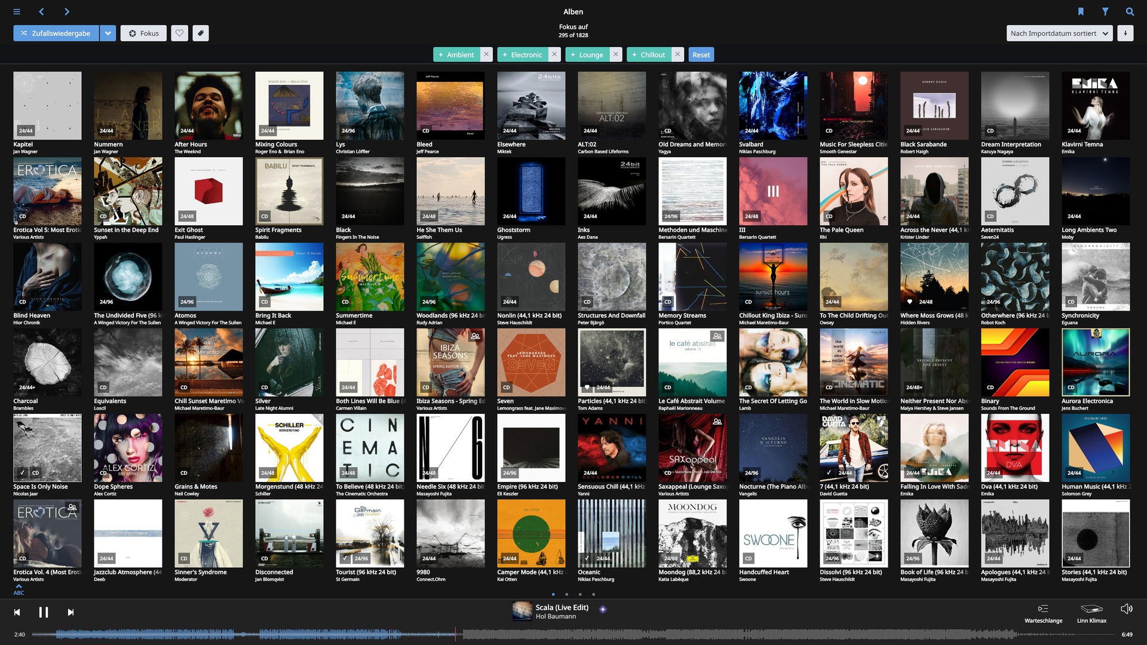Navigate back with the left arrow
Screen dimensions: 1147x645
(41, 11)
